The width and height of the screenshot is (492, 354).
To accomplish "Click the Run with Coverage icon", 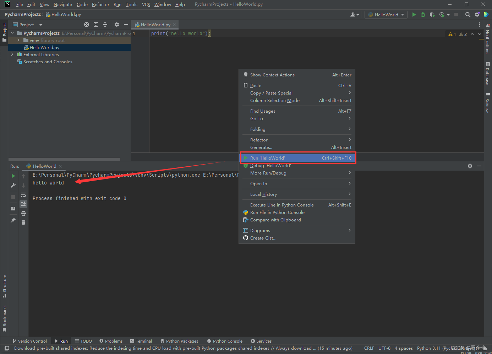I will coord(432,15).
